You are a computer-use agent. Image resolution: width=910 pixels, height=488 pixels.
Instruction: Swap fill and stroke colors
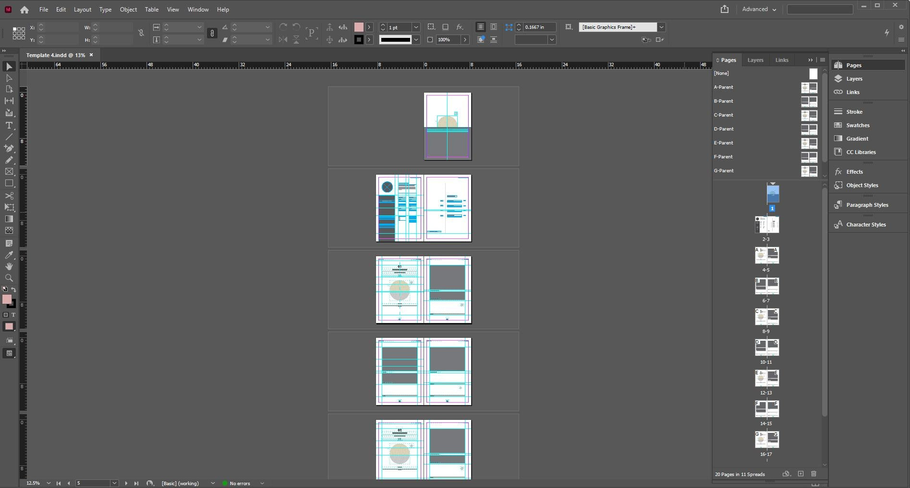click(x=13, y=289)
